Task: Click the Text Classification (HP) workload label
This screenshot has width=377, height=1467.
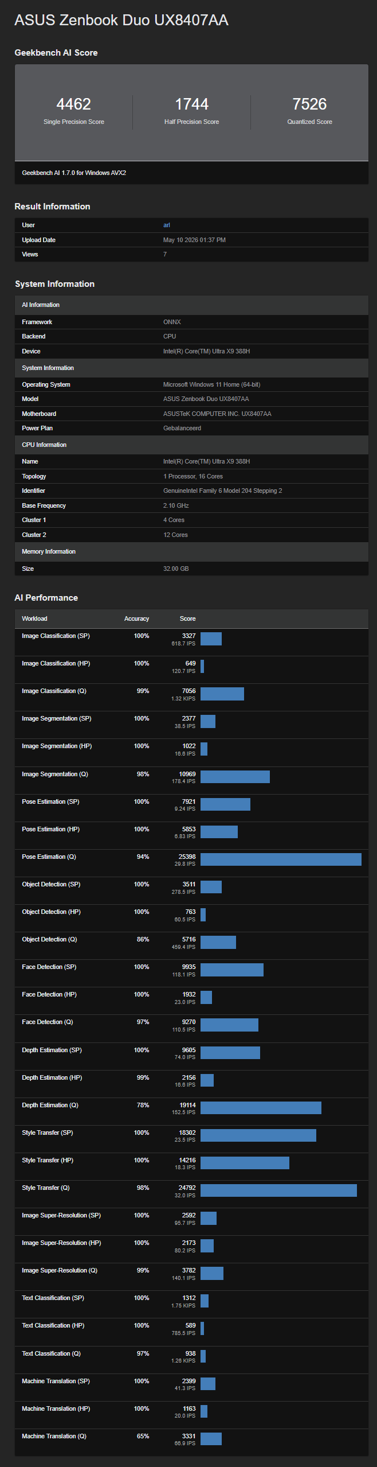Action: point(53,1325)
